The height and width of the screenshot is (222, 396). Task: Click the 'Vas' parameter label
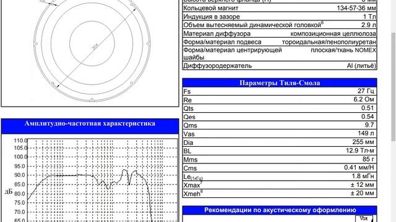(x=189, y=134)
